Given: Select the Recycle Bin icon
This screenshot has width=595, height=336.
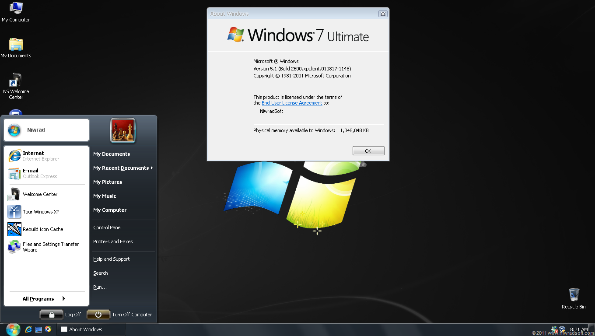Looking at the screenshot, I should (574, 298).
